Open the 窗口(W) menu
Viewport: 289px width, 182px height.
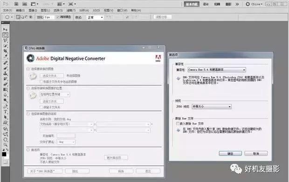[123, 11]
